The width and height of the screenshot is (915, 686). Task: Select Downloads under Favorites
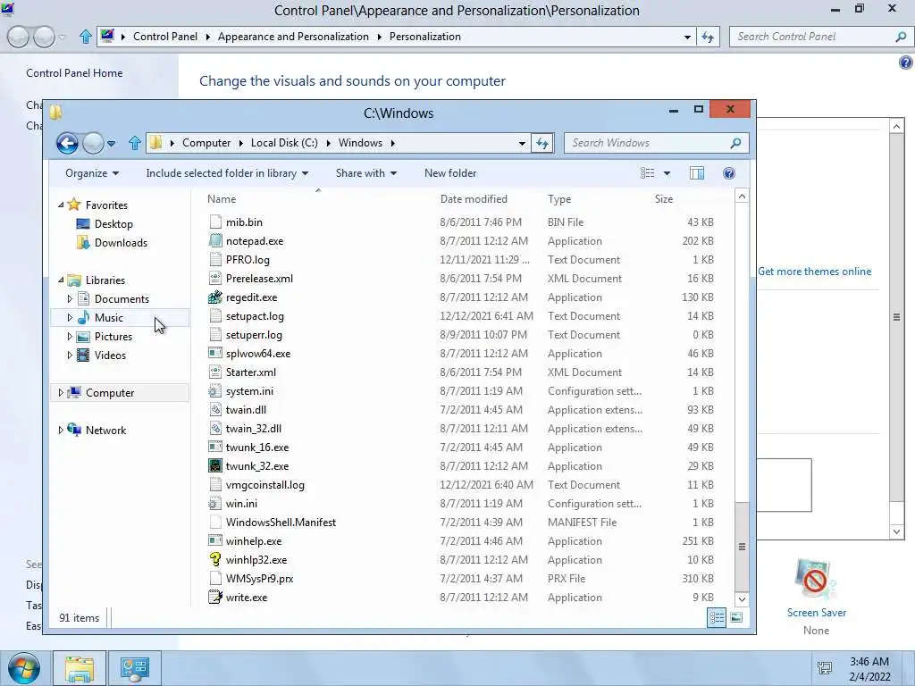121,243
